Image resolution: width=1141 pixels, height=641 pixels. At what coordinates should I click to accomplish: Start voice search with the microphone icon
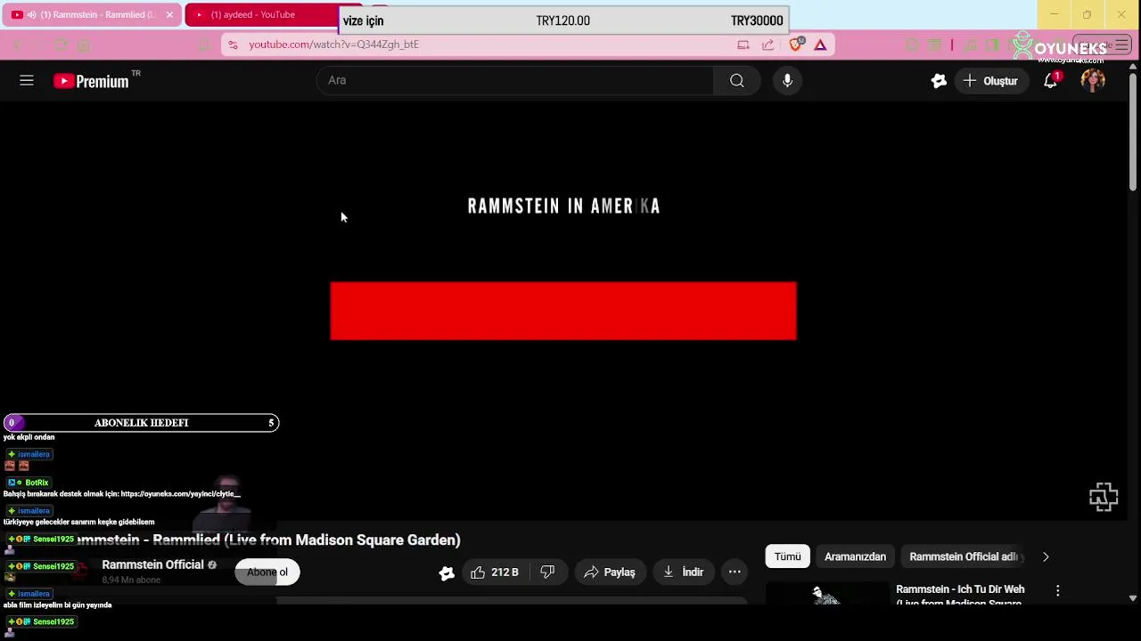[x=787, y=80]
